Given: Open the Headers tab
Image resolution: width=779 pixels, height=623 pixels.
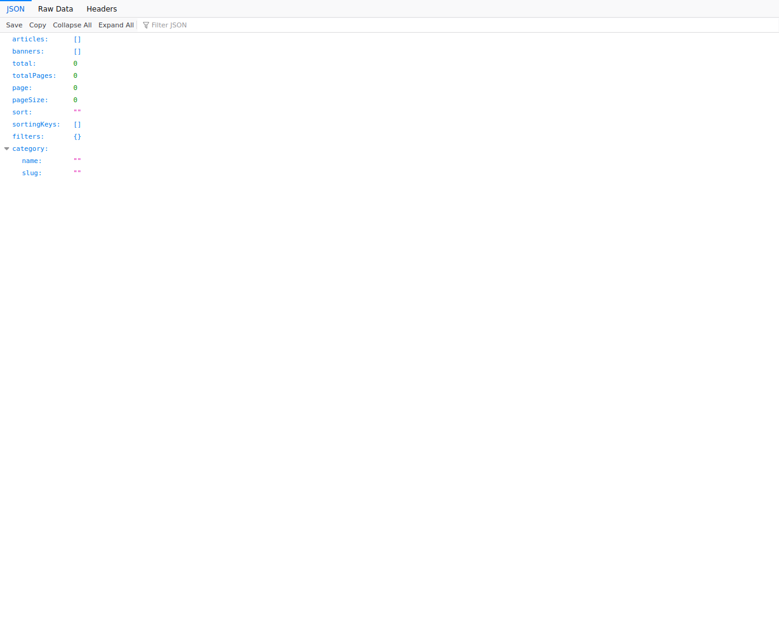Looking at the screenshot, I should 102,9.
